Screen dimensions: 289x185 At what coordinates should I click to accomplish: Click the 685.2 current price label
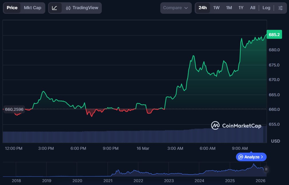(x=274, y=35)
